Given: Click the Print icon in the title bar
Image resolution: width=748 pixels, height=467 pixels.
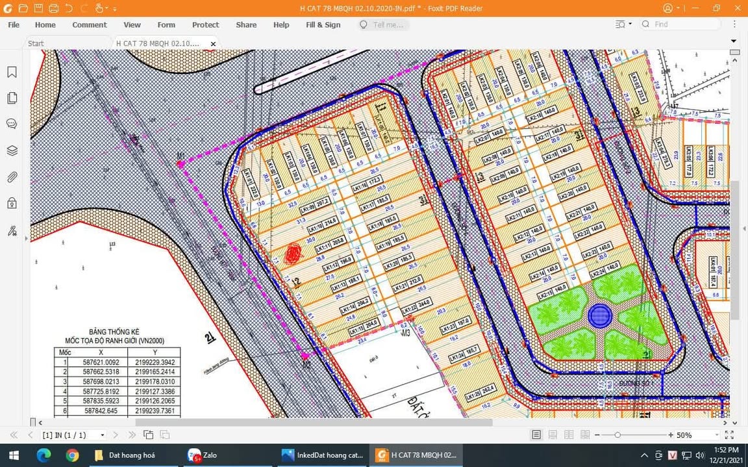Looking at the screenshot, I should [54, 8].
